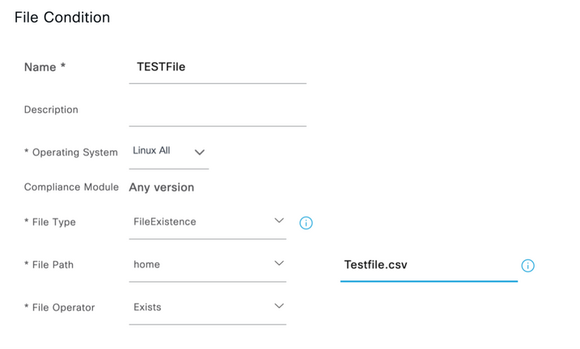The image size is (580, 349).
Task: Open the home file path dropdown
Action: (208, 265)
